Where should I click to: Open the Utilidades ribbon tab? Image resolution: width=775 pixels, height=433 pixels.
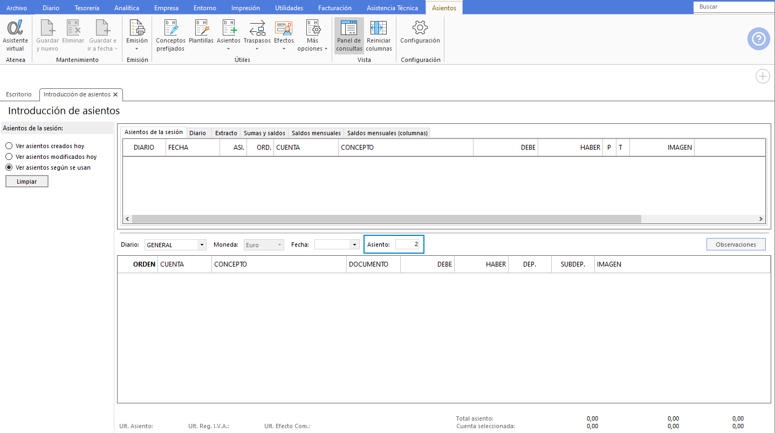(289, 8)
